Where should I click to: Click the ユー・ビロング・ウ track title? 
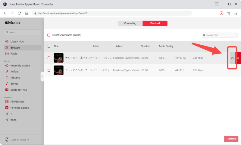(78, 70)
